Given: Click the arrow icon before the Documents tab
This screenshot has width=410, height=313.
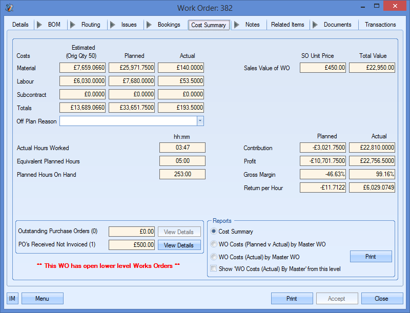Looking at the screenshot, I should (314, 25).
